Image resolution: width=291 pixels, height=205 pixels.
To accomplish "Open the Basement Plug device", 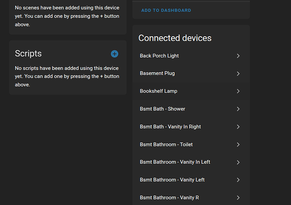I will (x=191, y=74).
